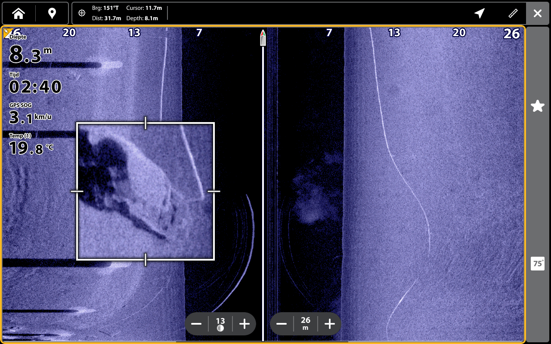This screenshot has height=344, width=551.
Task: Tap the Temp 19.8 °C readout
Action: tap(31, 144)
